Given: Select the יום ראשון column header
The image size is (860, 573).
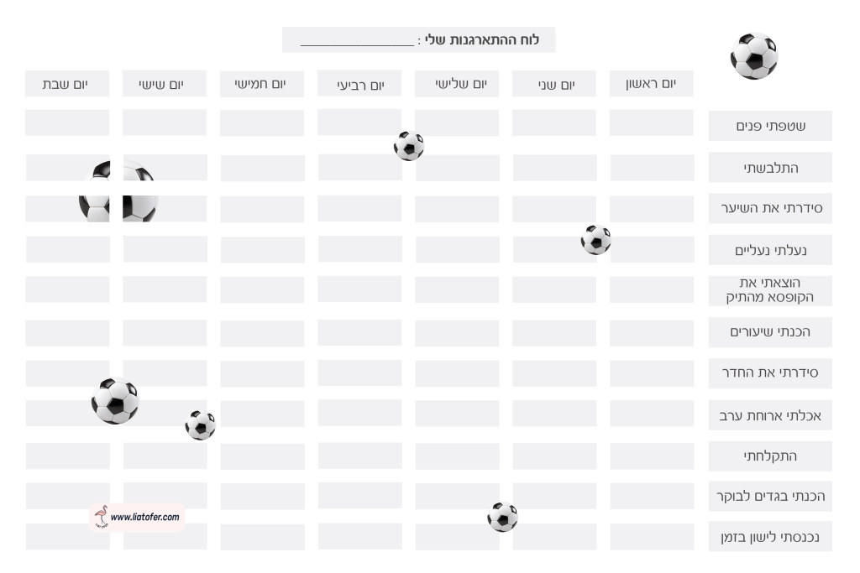Looking at the screenshot, I should (x=651, y=84).
